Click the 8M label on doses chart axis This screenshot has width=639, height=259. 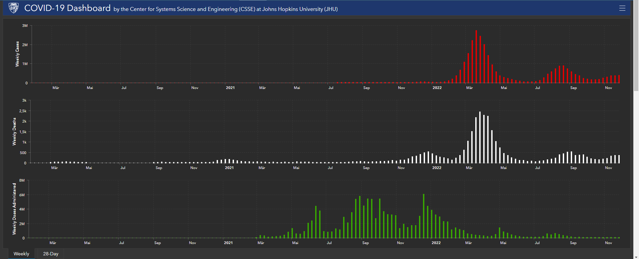(22, 180)
